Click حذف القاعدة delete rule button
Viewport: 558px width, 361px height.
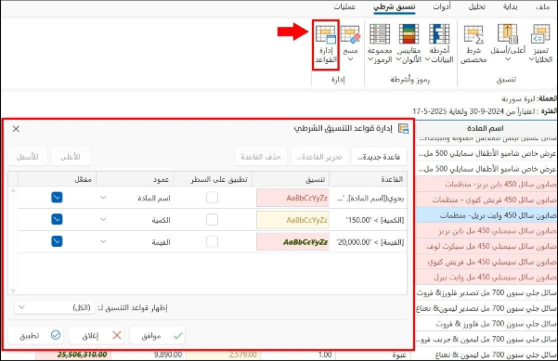tap(261, 157)
